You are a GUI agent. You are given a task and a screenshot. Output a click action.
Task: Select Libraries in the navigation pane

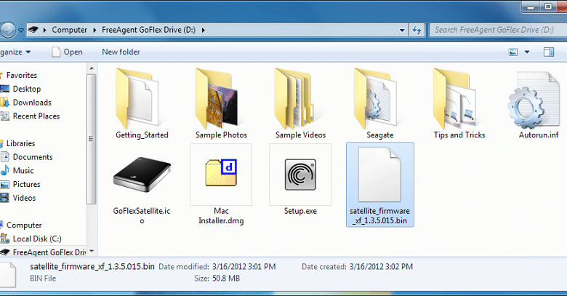pyautogui.click(x=20, y=143)
